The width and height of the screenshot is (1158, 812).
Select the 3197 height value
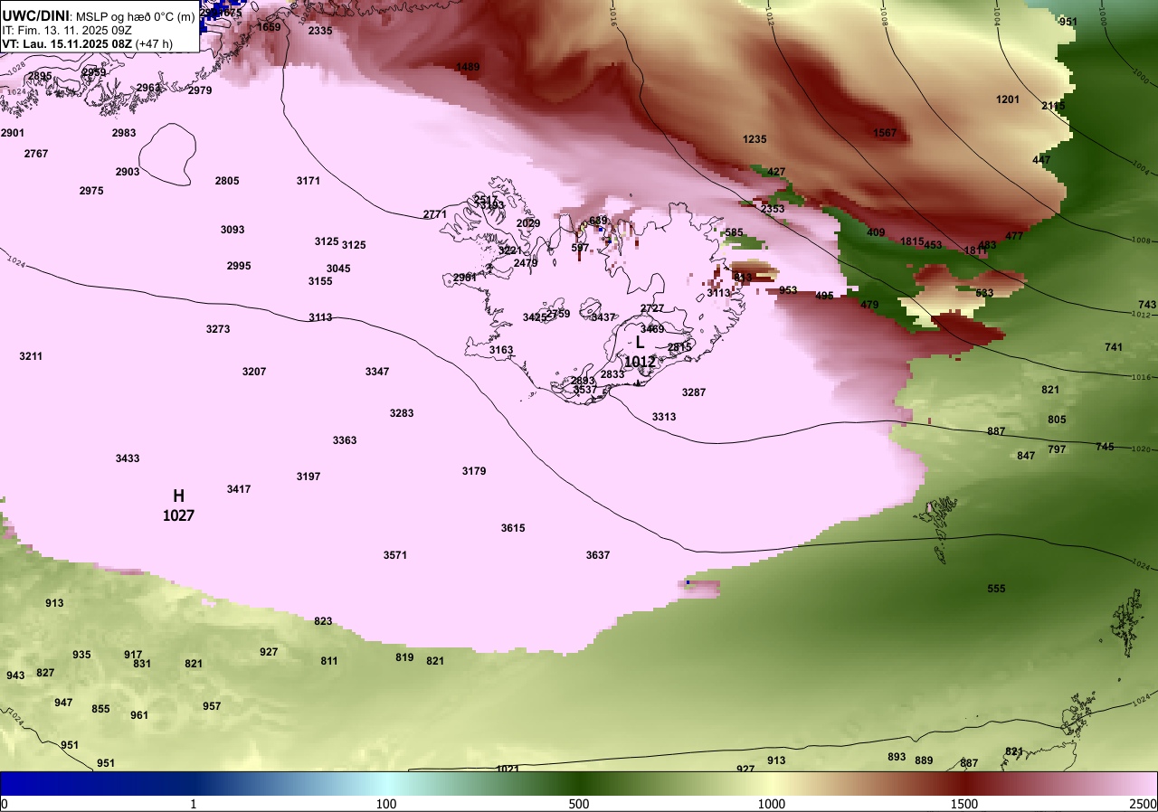point(308,477)
